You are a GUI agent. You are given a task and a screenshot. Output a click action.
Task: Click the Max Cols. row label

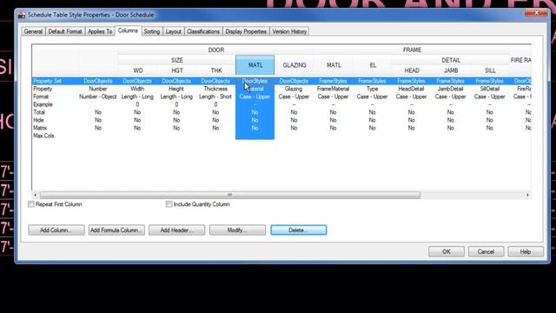44,136
